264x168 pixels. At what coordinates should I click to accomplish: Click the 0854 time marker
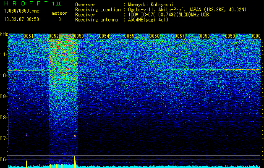[104, 36]
